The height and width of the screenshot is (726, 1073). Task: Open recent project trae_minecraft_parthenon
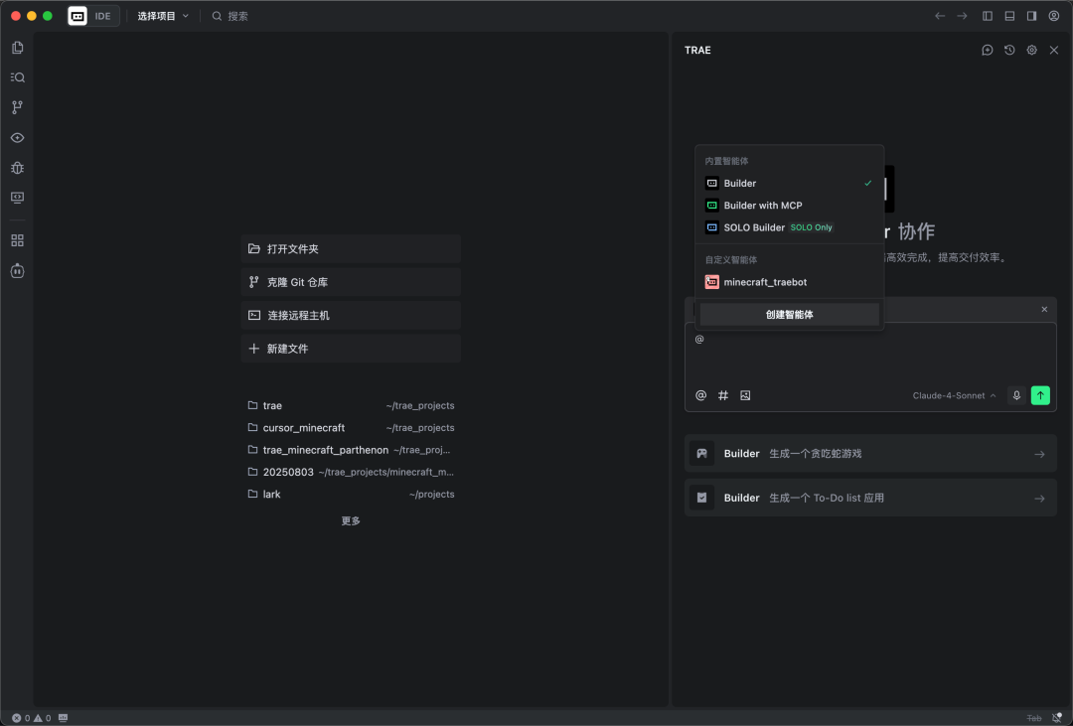351,450
